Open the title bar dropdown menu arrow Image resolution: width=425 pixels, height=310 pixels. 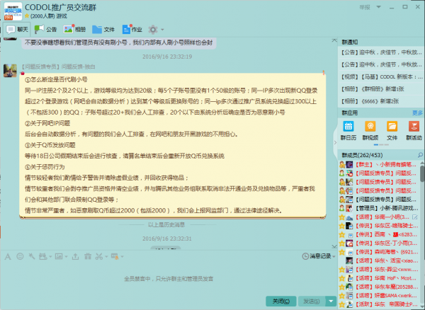point(379,7)
